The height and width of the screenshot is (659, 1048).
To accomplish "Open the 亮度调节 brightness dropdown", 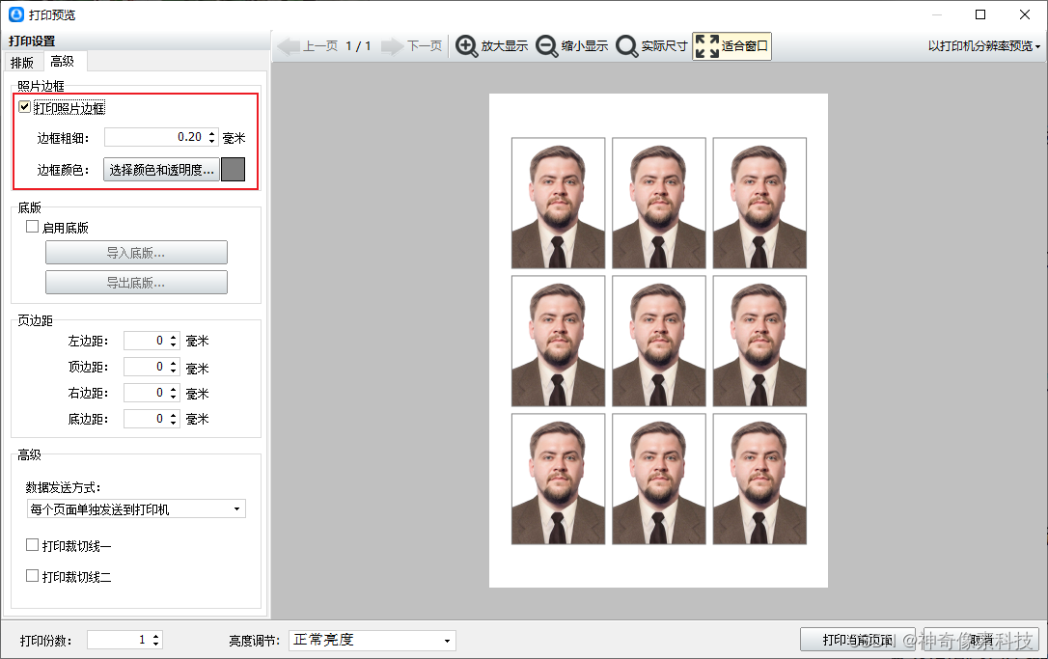I will [x=372, y=641].
